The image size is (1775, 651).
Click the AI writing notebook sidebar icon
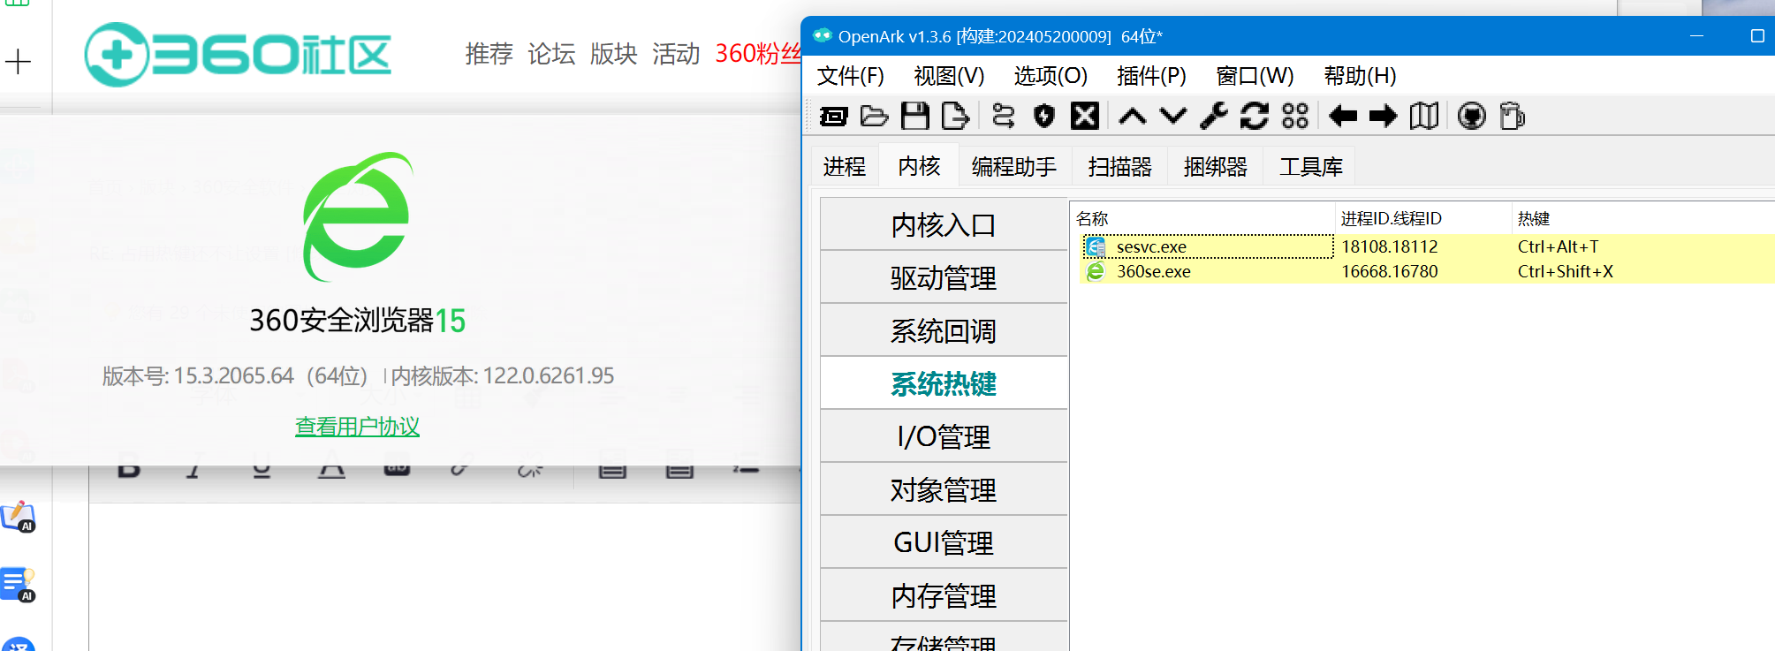19,517
